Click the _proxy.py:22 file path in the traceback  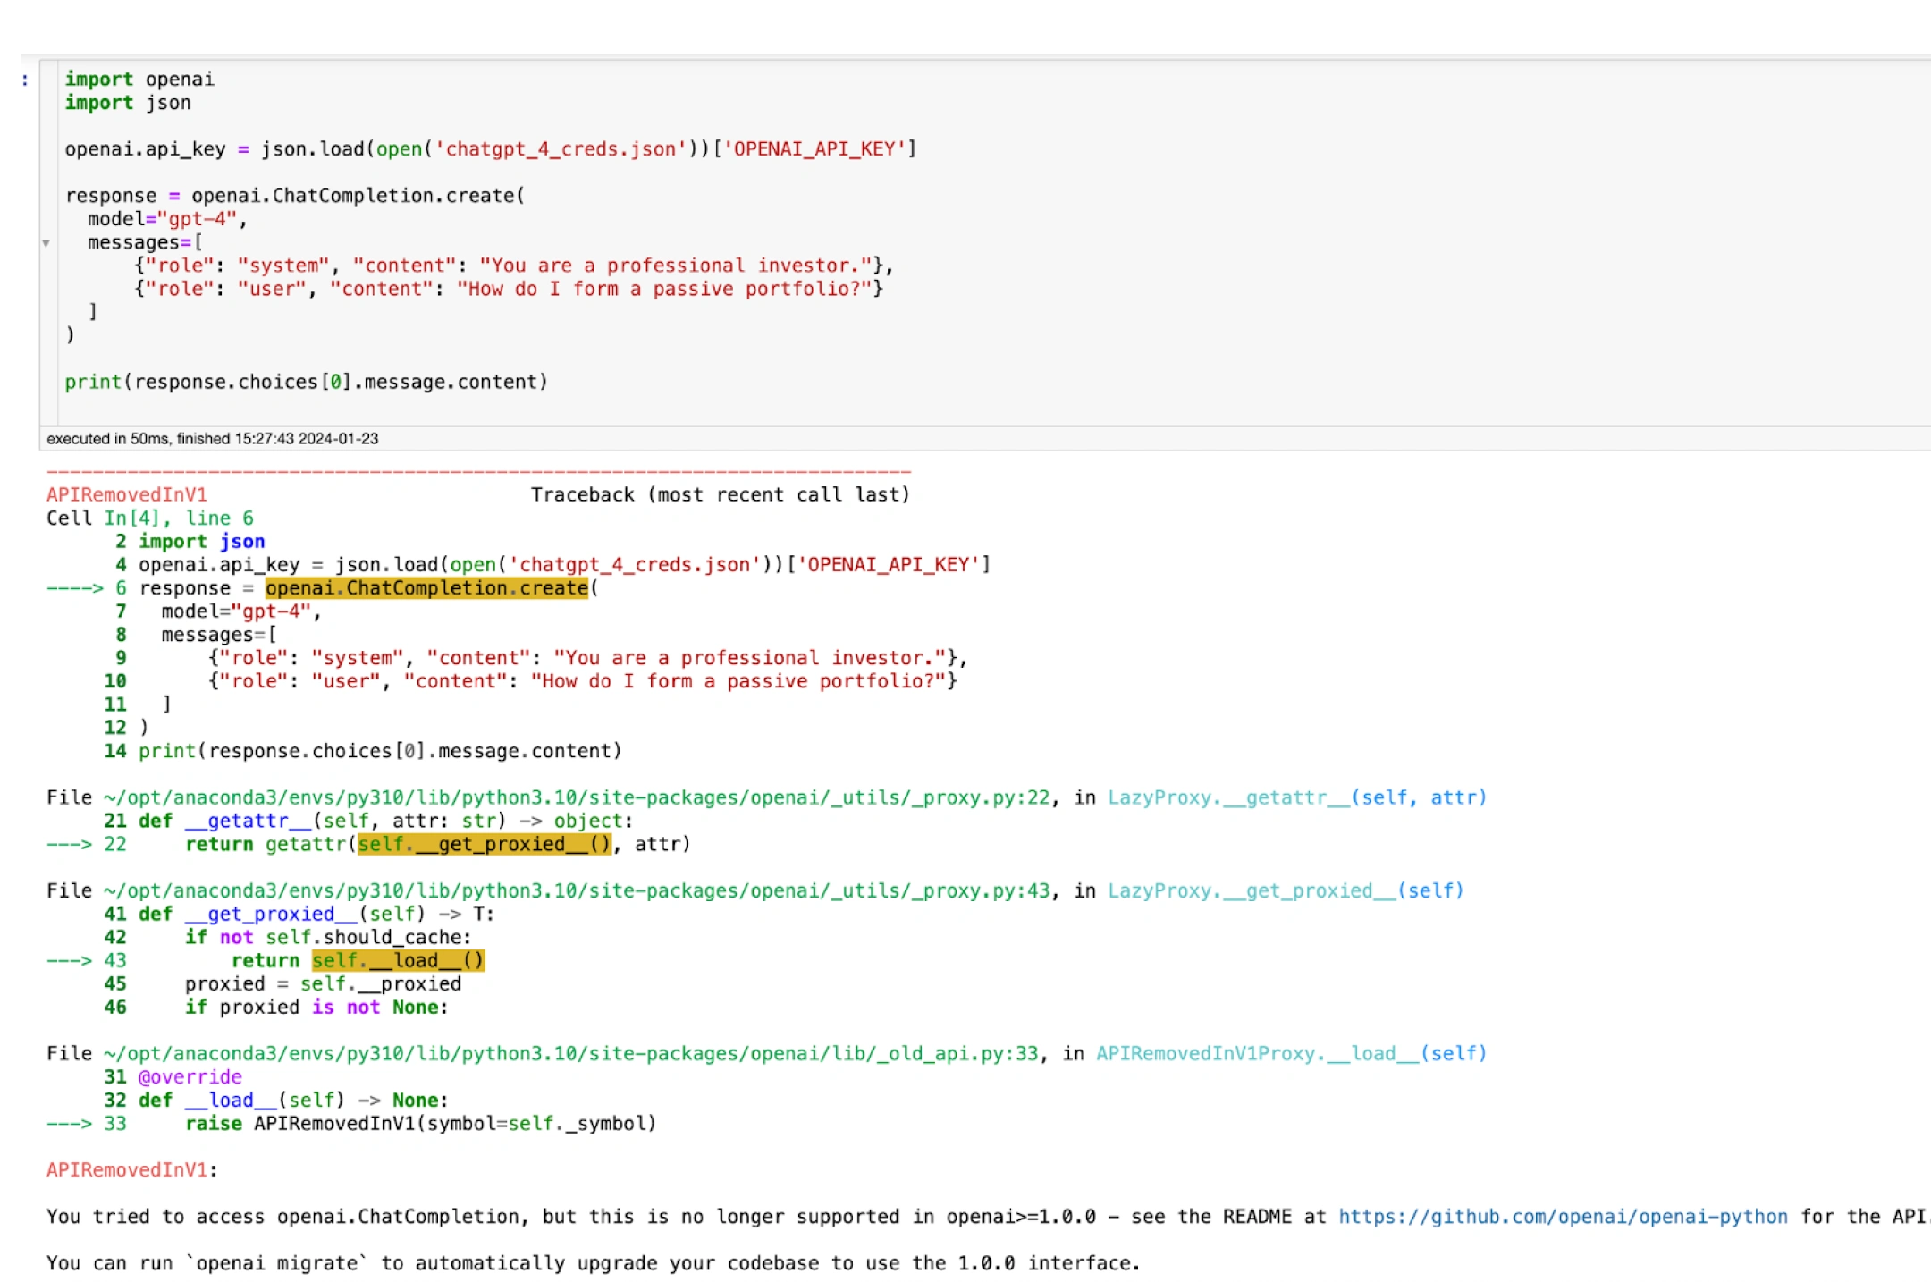click(577, 797)
